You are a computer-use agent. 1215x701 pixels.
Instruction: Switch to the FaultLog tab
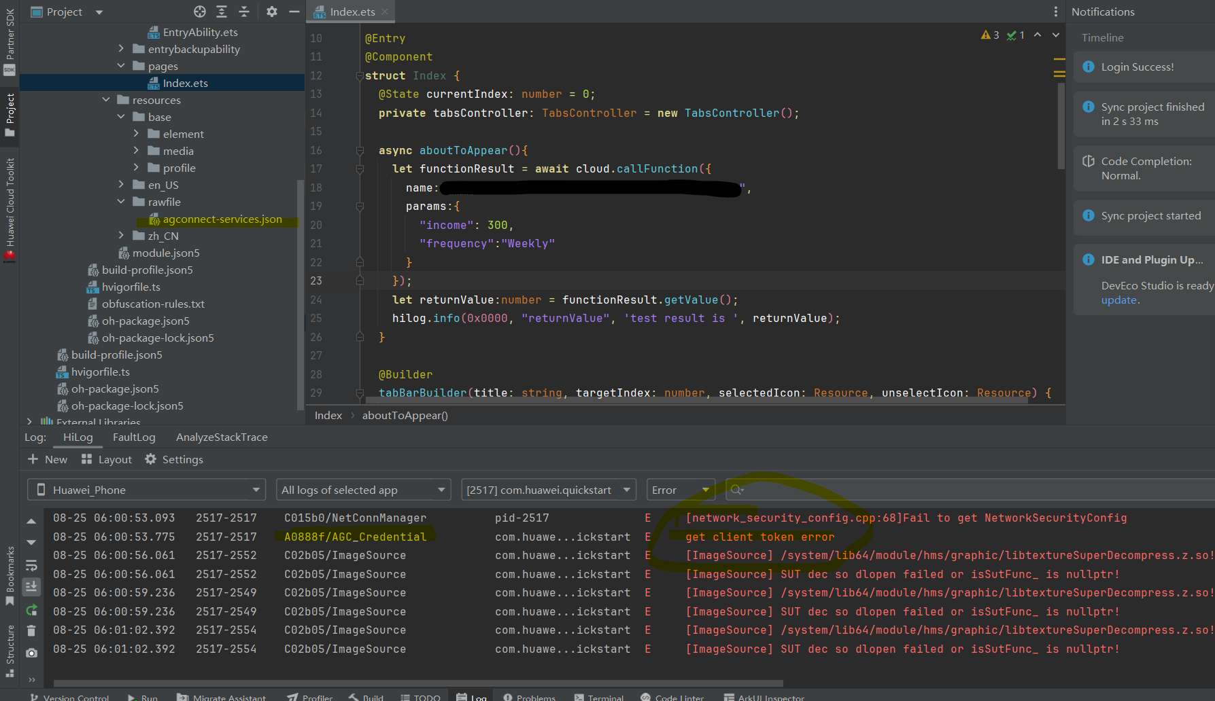pos(134,437)
